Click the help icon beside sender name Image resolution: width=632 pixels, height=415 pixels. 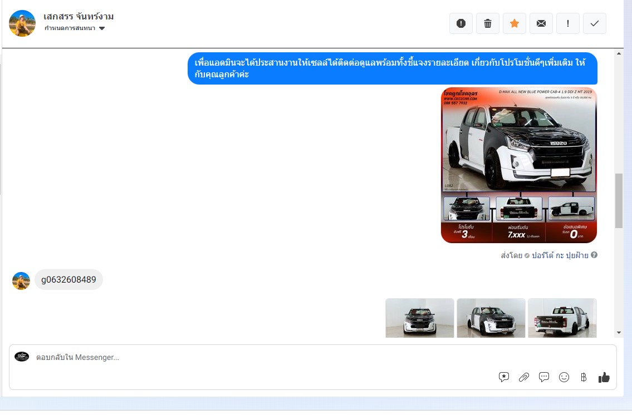tap(594, 255)
